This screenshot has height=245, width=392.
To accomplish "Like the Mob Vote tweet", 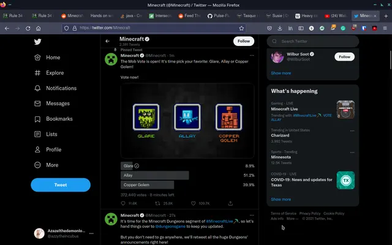I will [x=194, y=203].
